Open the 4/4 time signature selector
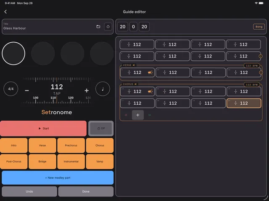 (x=11, y=89)
